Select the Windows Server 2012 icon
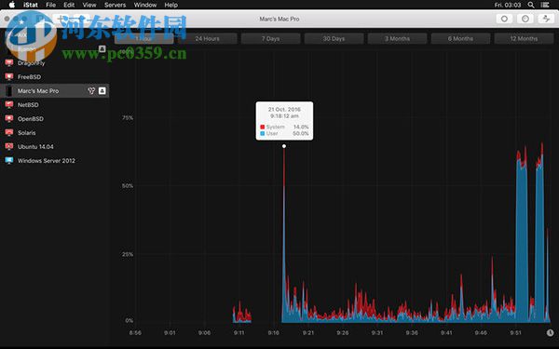Screen dimensions: 559x349 click(x=9, y=161)
